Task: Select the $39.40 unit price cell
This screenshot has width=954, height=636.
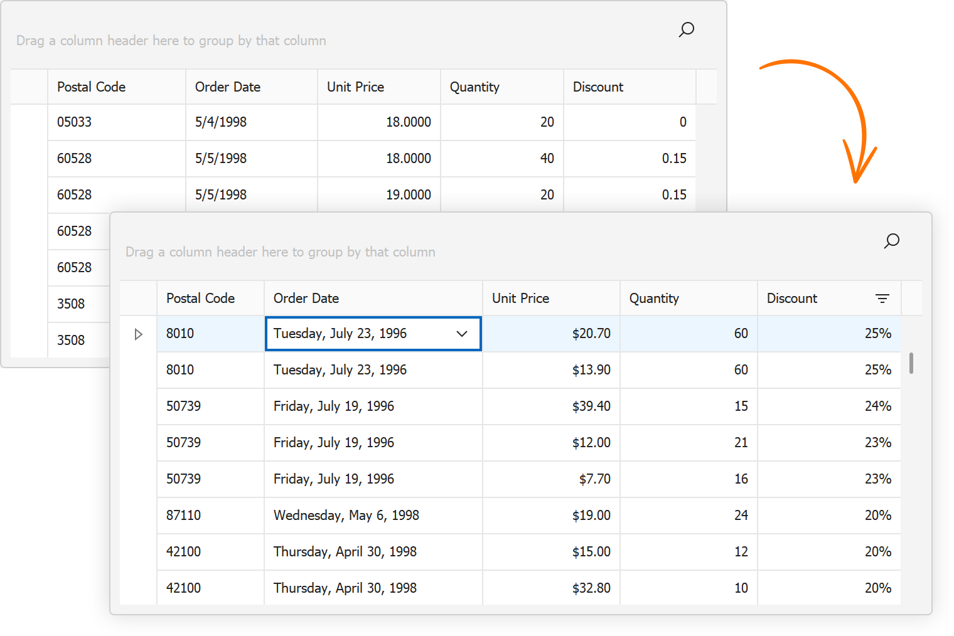Action: [x=591, y=406]
